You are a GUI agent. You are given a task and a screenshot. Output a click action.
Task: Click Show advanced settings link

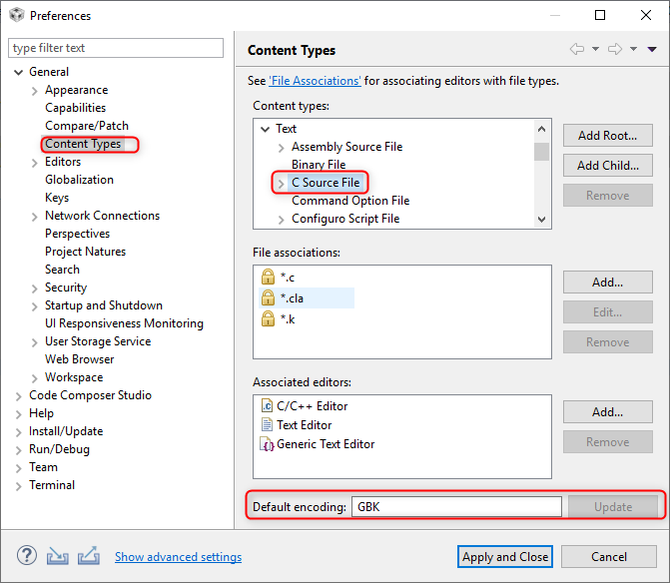(x=178, y=557)
